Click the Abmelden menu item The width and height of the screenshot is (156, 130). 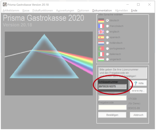coord(121,11)
